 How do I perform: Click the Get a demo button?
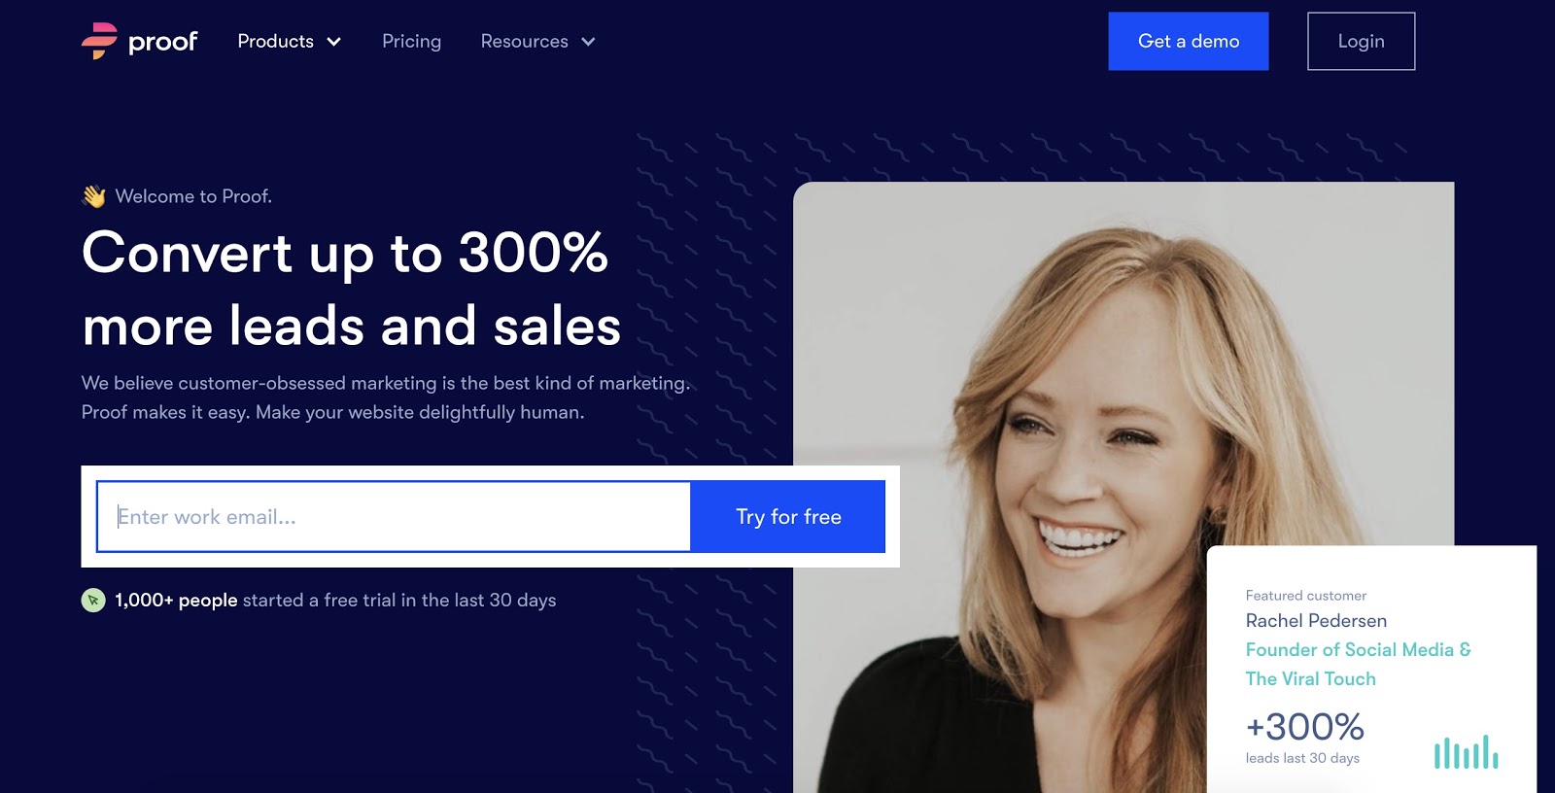coord(1189,41)
